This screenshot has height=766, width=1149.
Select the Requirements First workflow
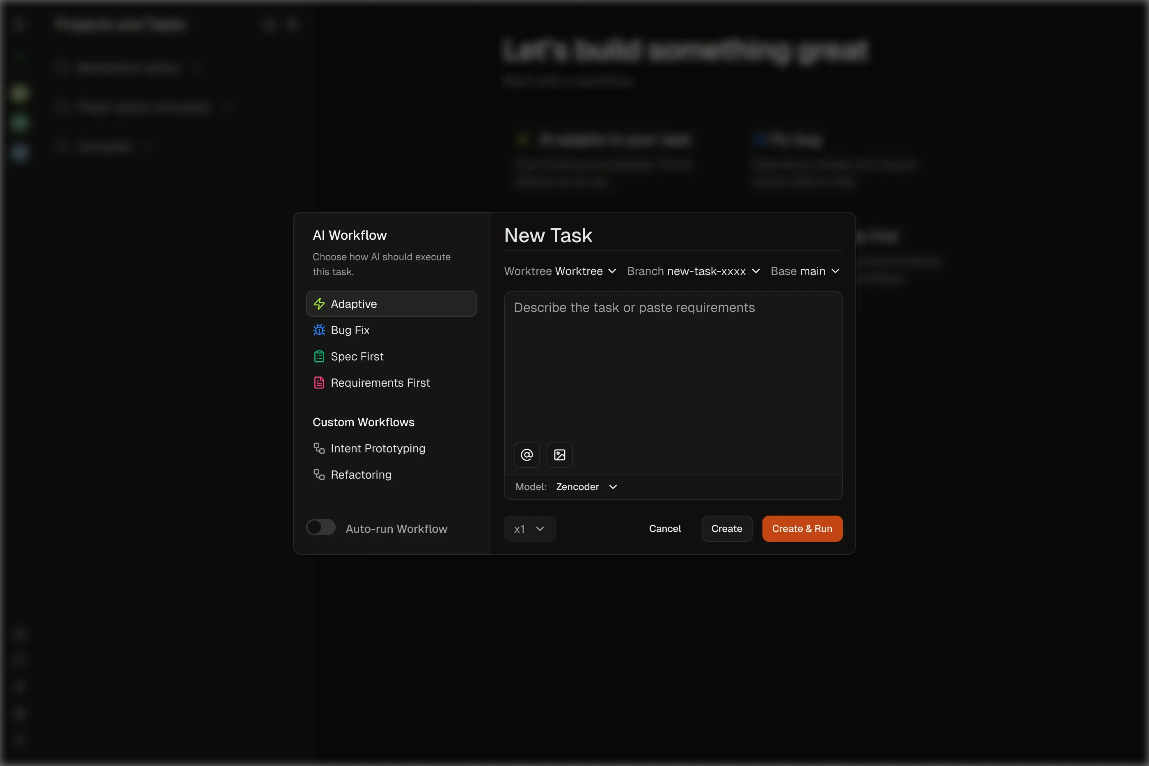380,383
